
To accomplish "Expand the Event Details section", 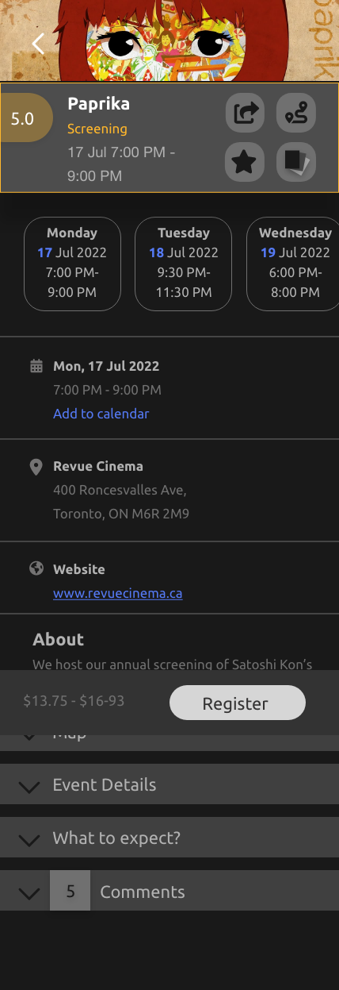I will [x=169, y=784].
